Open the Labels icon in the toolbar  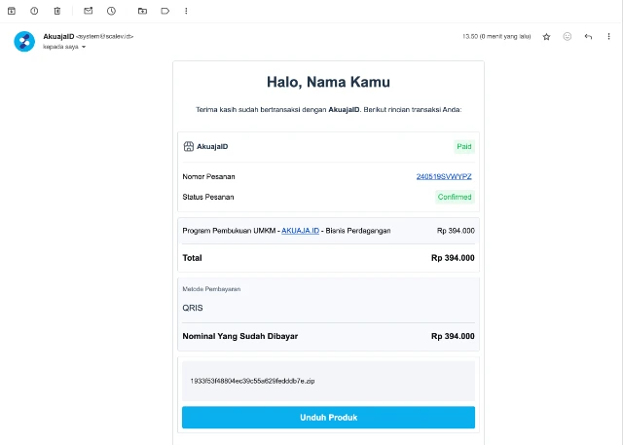click(165, 11)
